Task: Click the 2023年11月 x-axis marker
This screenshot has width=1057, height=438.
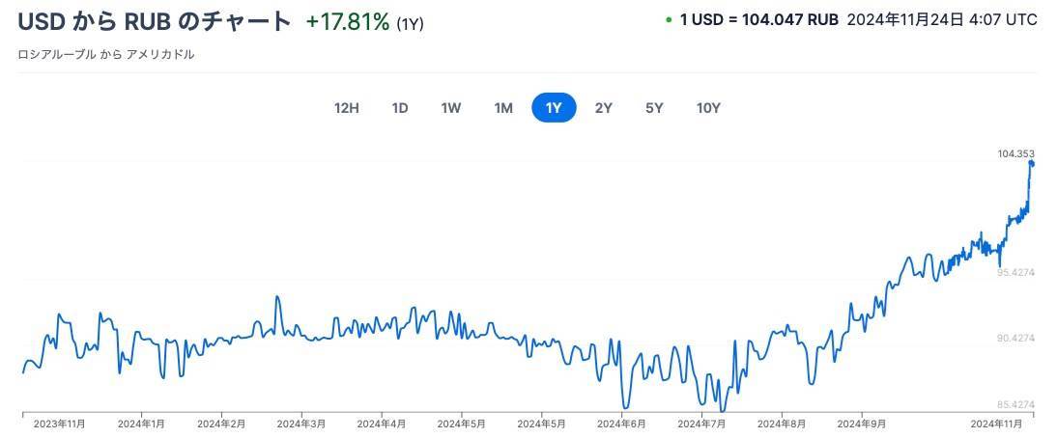Action: pyautogui.click(x=60, y=424)
